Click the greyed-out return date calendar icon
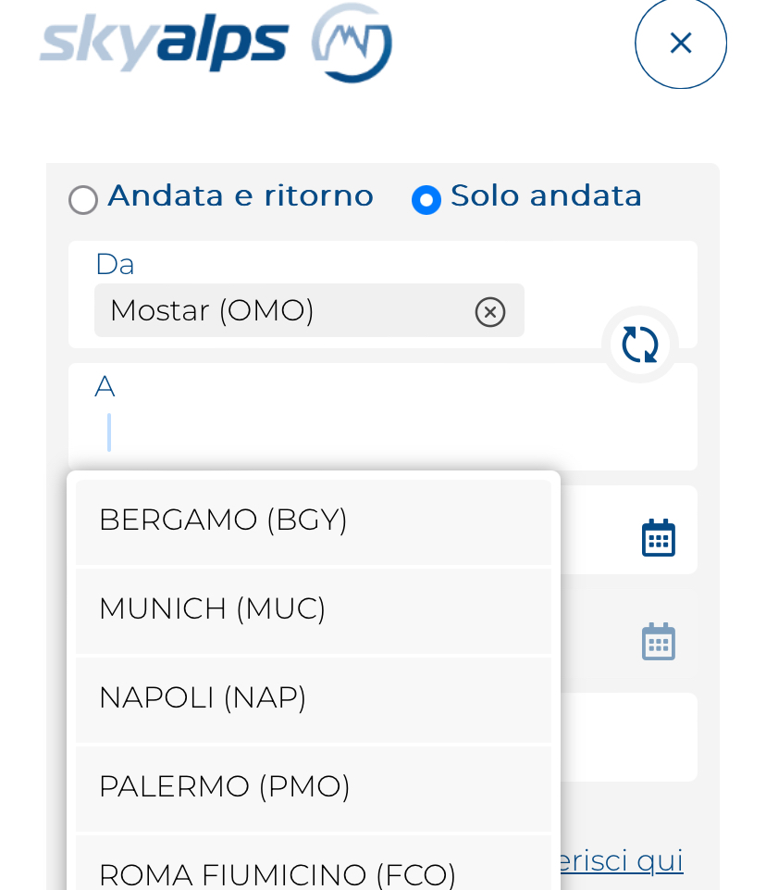The height and width of the screenshot is (890, 766). (x=659, y=641)
